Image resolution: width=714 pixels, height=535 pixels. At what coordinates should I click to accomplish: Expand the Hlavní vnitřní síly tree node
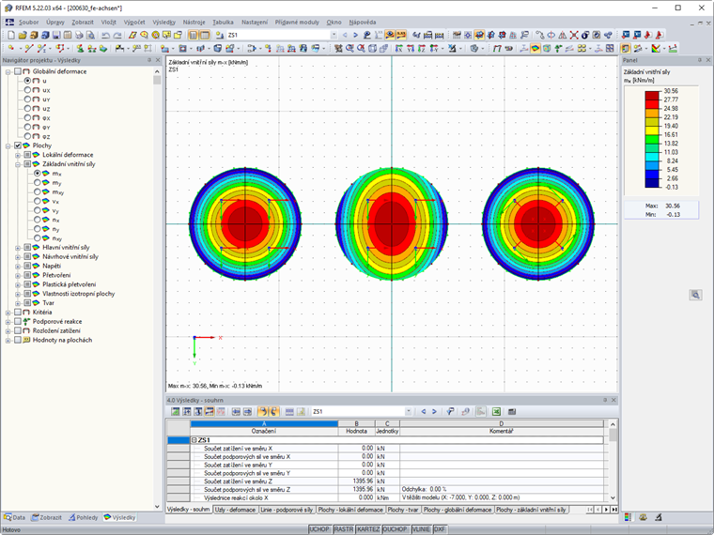(18, 248)
